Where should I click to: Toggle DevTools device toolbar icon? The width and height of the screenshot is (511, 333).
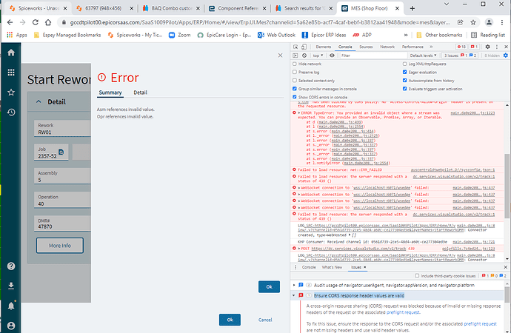304,47
